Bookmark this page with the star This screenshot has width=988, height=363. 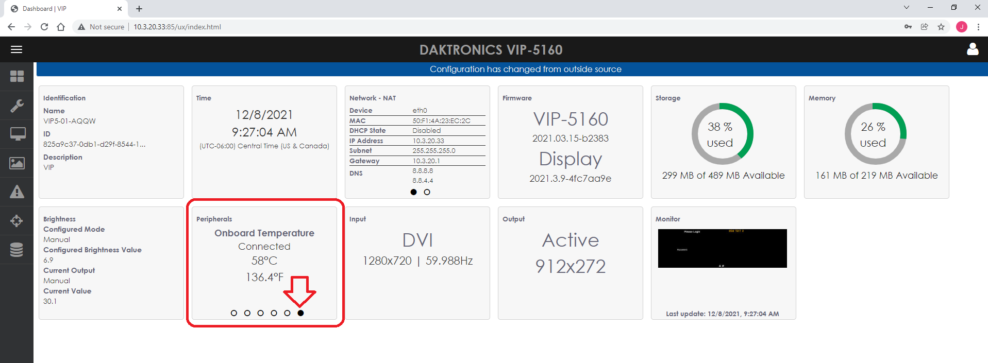pos(941,27)
